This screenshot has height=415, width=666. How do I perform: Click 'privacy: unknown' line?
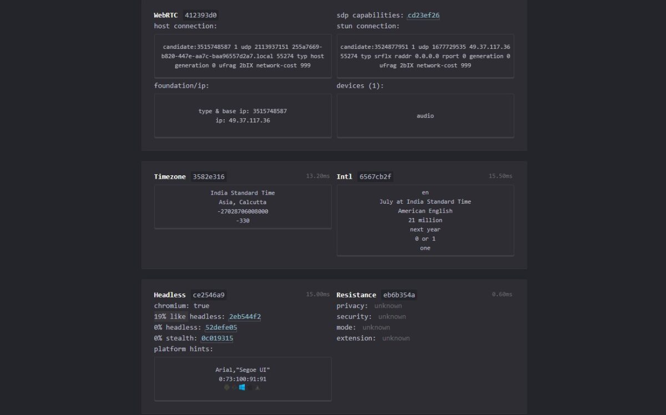click(x=369, y=306)
